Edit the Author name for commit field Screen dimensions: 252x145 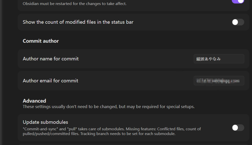[x=219, y=59]
